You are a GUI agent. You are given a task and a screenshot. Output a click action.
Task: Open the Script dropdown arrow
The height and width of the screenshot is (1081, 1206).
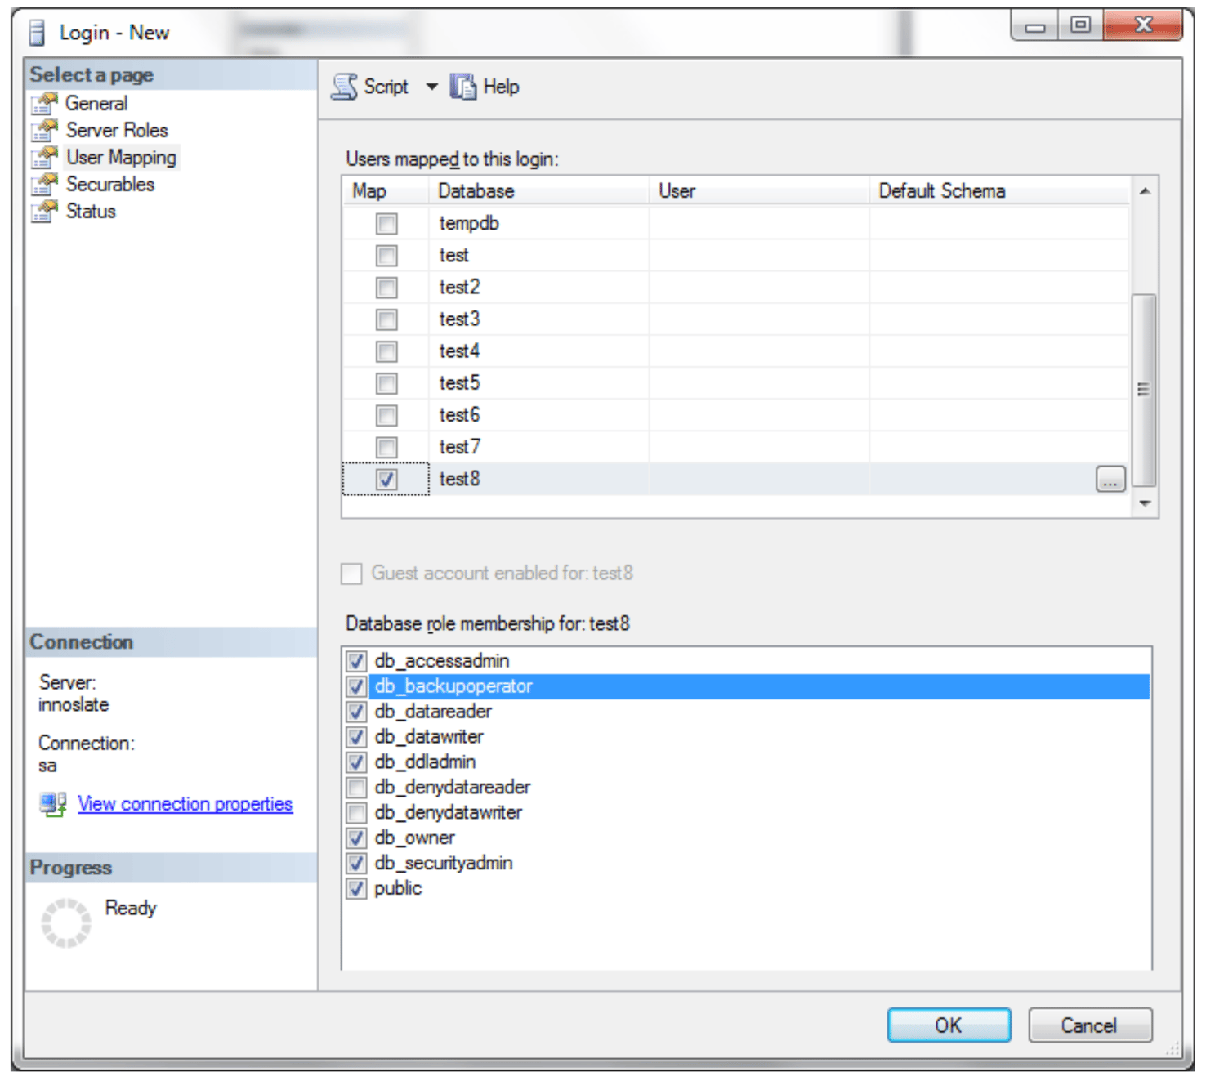click(431, 86)
